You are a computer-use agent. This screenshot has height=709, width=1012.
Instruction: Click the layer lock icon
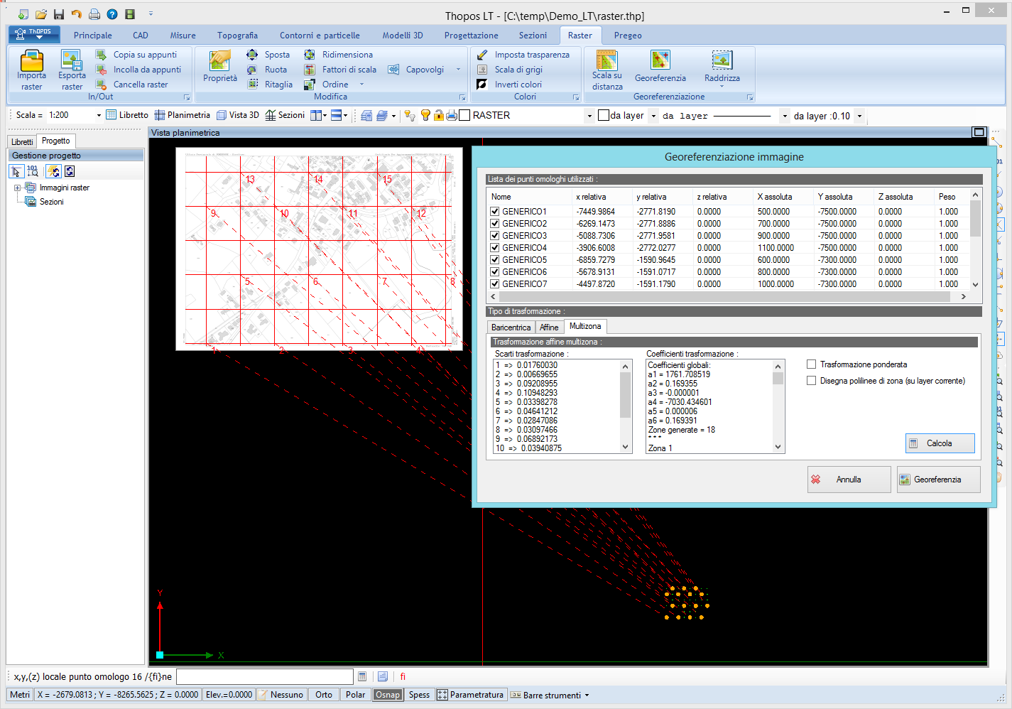[x=439, y=115]
